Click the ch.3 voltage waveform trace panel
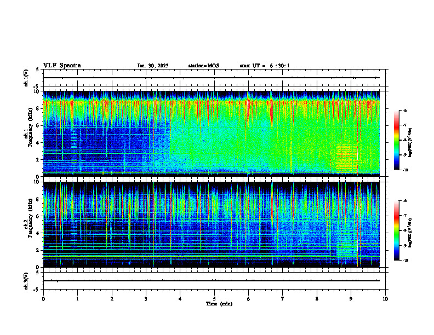434x335 pixels. pos(214,281)
